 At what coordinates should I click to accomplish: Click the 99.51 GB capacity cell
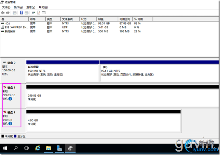[x=104, y=24]
